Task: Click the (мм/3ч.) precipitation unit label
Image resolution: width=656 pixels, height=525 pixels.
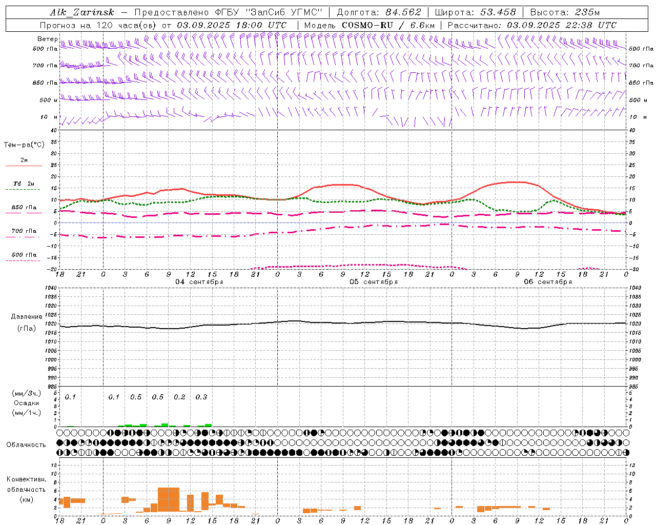Action: 27,393
